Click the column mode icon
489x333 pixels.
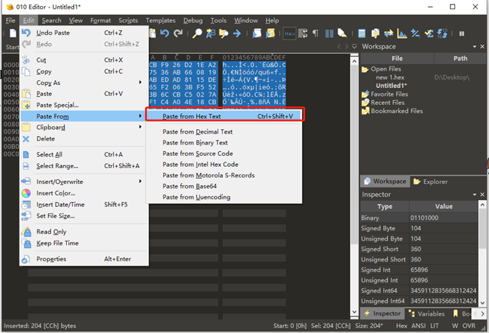tap(329, 33)
